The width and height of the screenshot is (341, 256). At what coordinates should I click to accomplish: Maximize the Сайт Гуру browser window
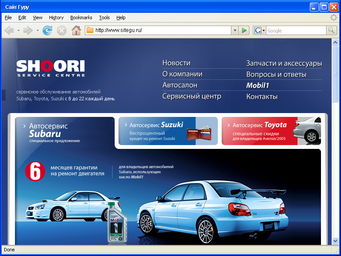click(x=324, y=7)
